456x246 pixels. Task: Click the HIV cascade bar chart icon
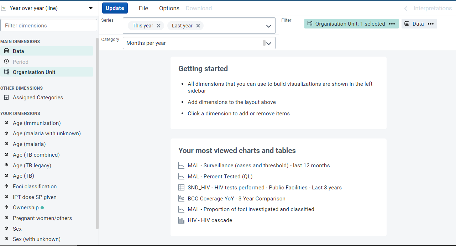[182, 220]
